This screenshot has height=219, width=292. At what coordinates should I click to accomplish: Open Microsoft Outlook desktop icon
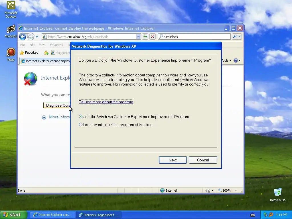coord(11,9)
